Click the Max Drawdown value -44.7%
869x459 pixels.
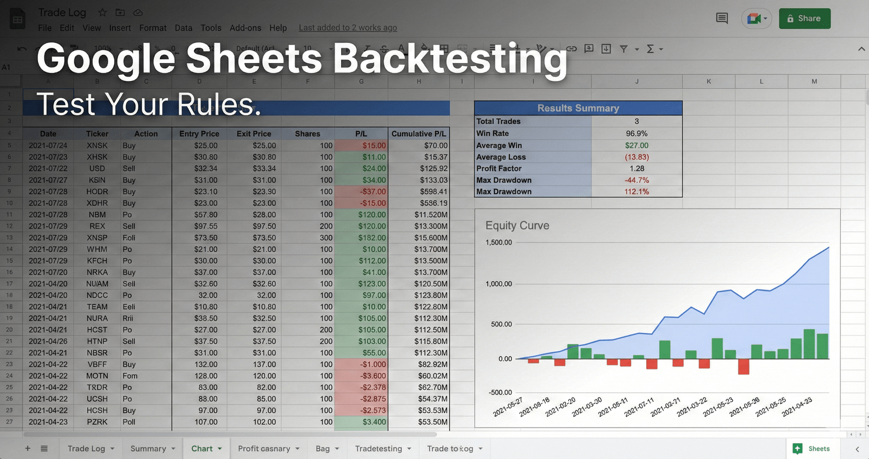637,180
